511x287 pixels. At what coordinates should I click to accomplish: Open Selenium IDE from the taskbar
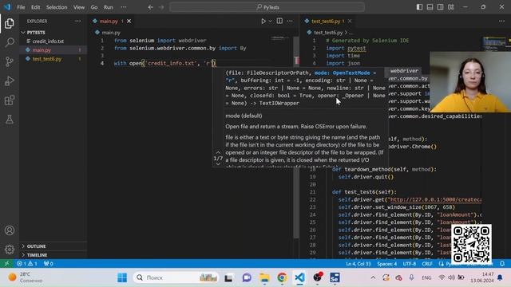335,277
